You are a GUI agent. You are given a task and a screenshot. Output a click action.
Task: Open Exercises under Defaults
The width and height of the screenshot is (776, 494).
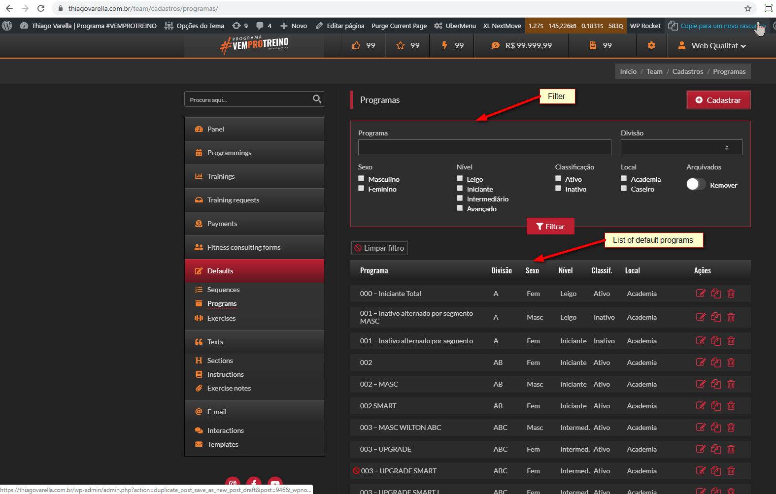tap(221, 318)
